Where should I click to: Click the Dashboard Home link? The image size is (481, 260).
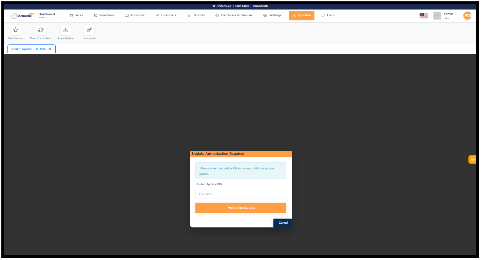[46, 15]
